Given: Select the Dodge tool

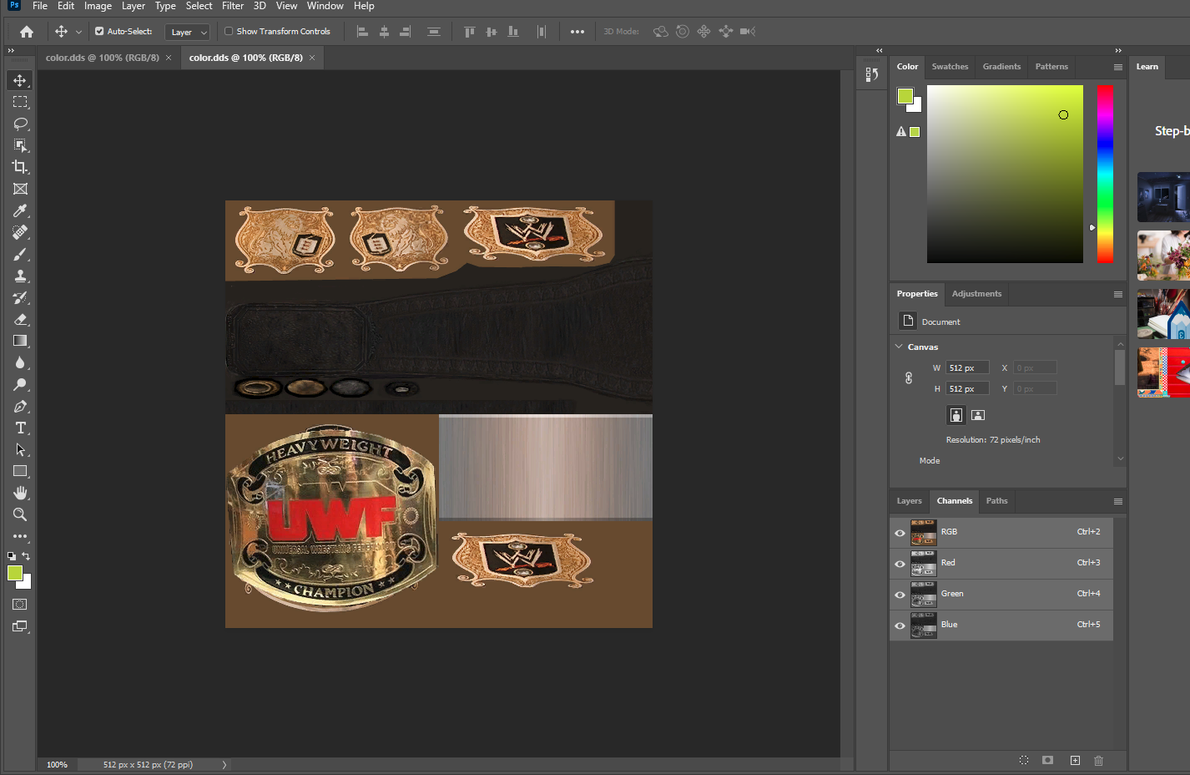Looking at the screenshot, I should point(20,384).
